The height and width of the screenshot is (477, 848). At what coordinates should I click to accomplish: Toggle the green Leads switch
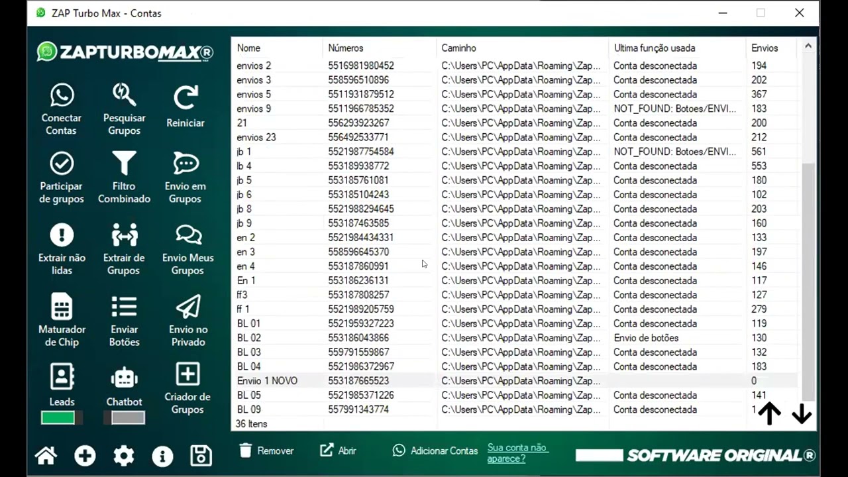tap(62, 418)
